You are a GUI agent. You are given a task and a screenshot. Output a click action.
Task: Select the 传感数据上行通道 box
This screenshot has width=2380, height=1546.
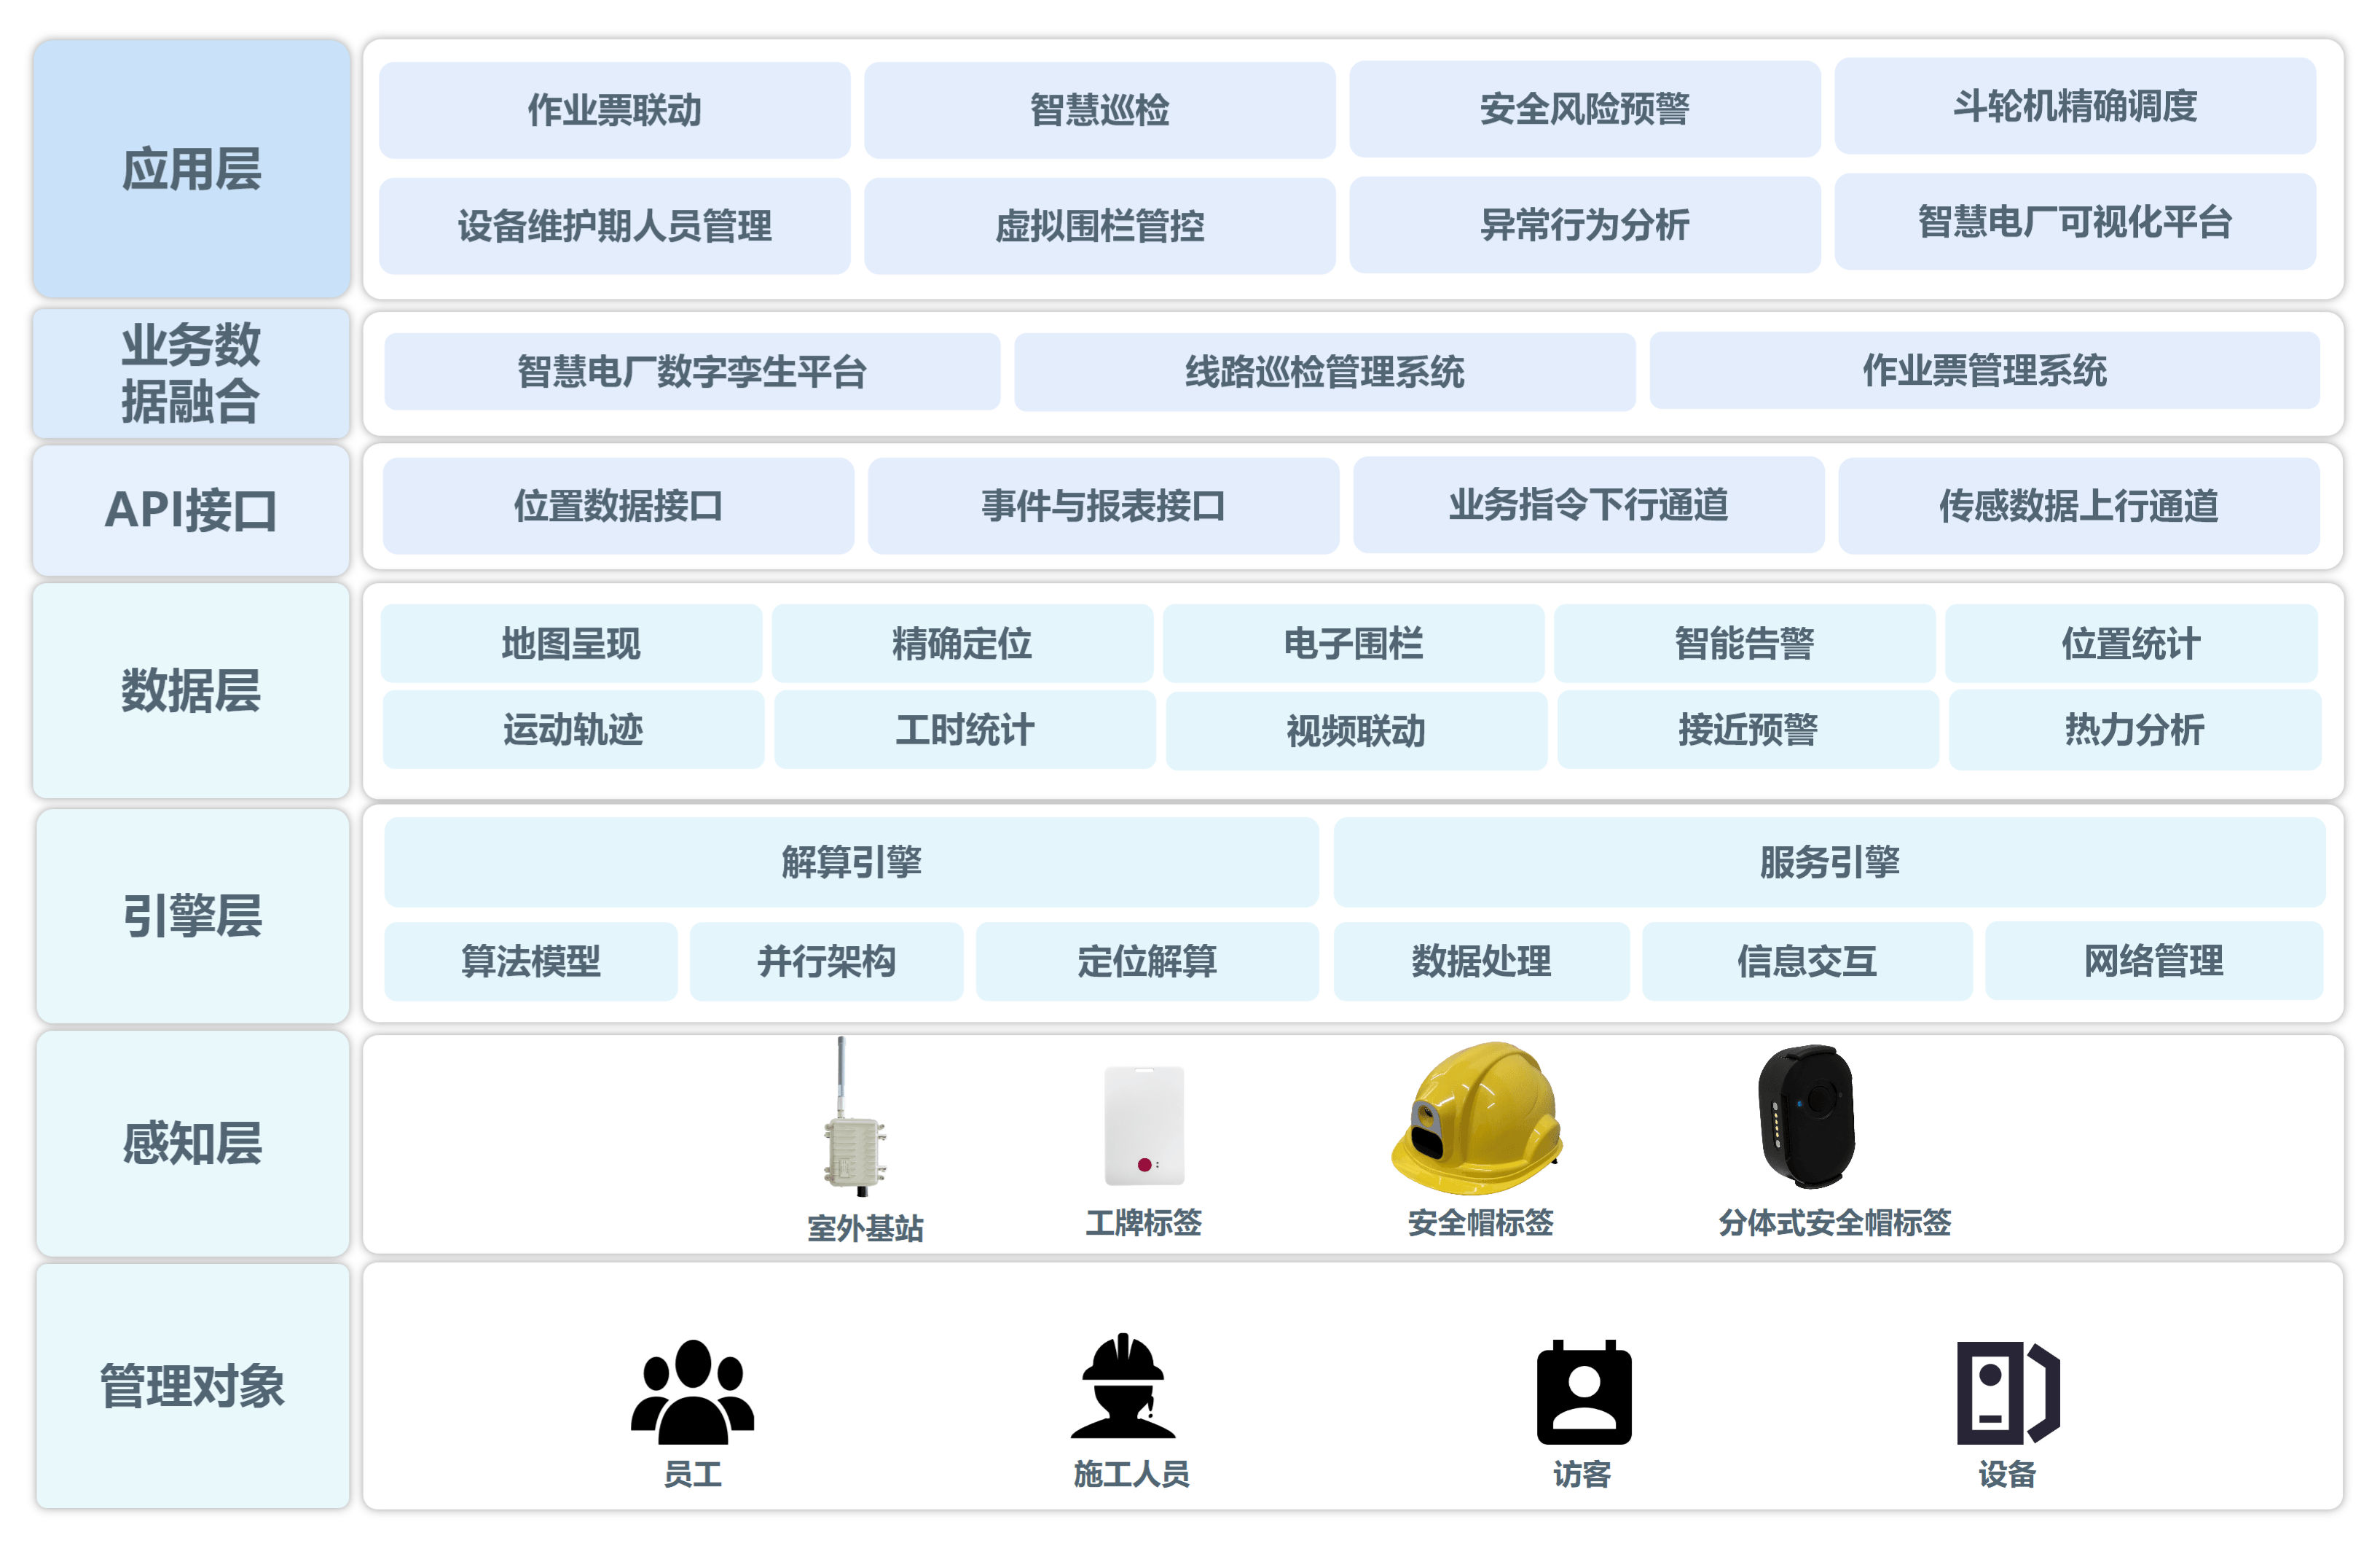click(x=2079, y=507)
